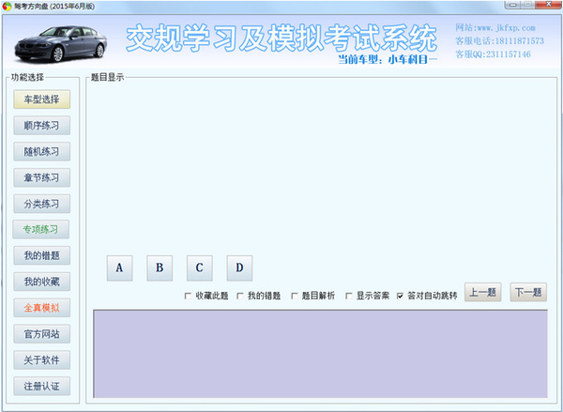Image resolution: width=563 pixels, height=412 pixels.
Task: Click the purple explanation text area
Action: [x=321, y=354]
